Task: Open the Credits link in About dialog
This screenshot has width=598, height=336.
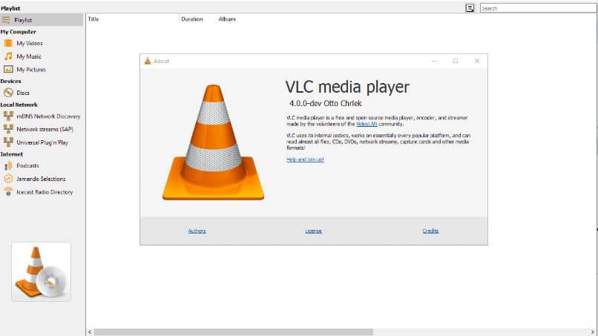Action: coord(430,231)
